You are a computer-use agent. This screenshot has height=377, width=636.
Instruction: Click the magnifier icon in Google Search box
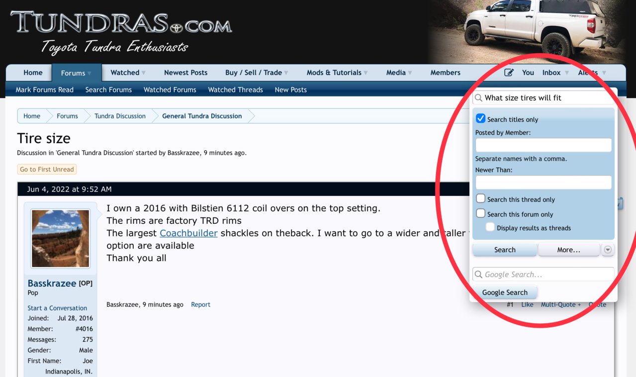[x=478, y=275]
